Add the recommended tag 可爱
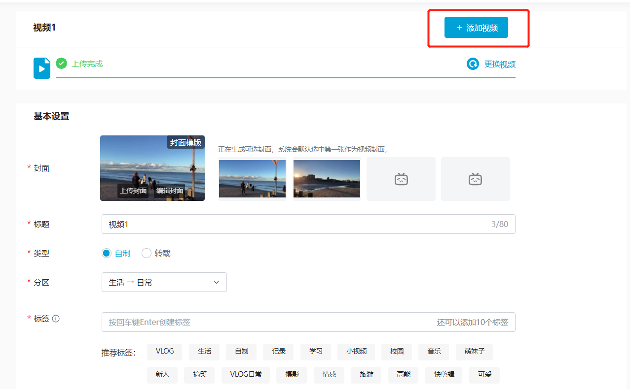The width and height of the screenshot is (630, 389). [484, 375]
